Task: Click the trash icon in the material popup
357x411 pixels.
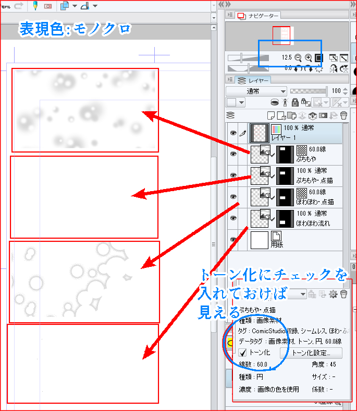Action: click(x=343, y=295)
